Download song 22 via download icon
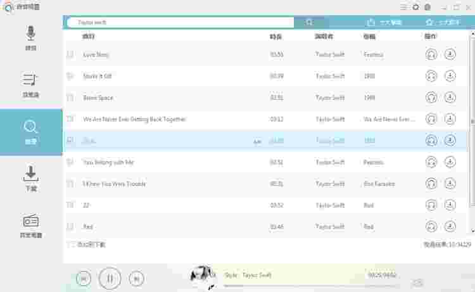475x292 pixels. click(x=450, y=205)
